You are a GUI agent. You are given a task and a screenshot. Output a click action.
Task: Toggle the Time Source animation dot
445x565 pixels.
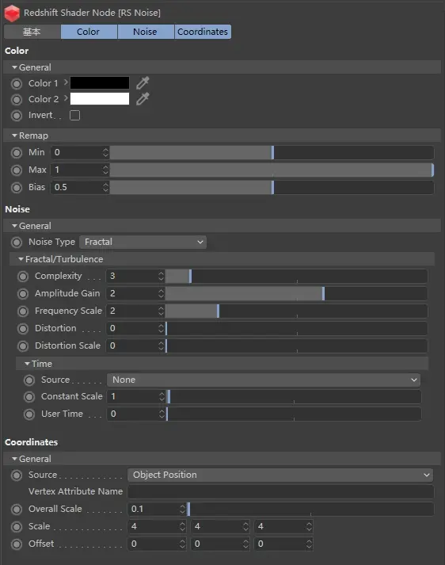pyautogui.click(x=29, y=380)
